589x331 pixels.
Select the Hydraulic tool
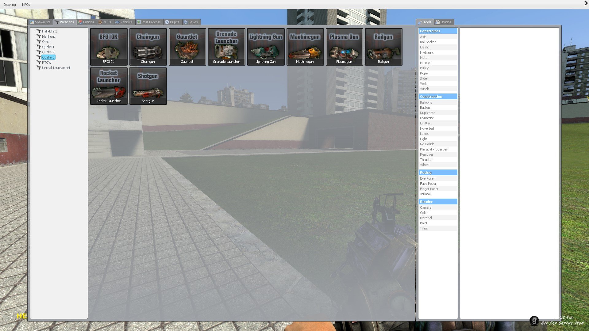click(438, 52)
